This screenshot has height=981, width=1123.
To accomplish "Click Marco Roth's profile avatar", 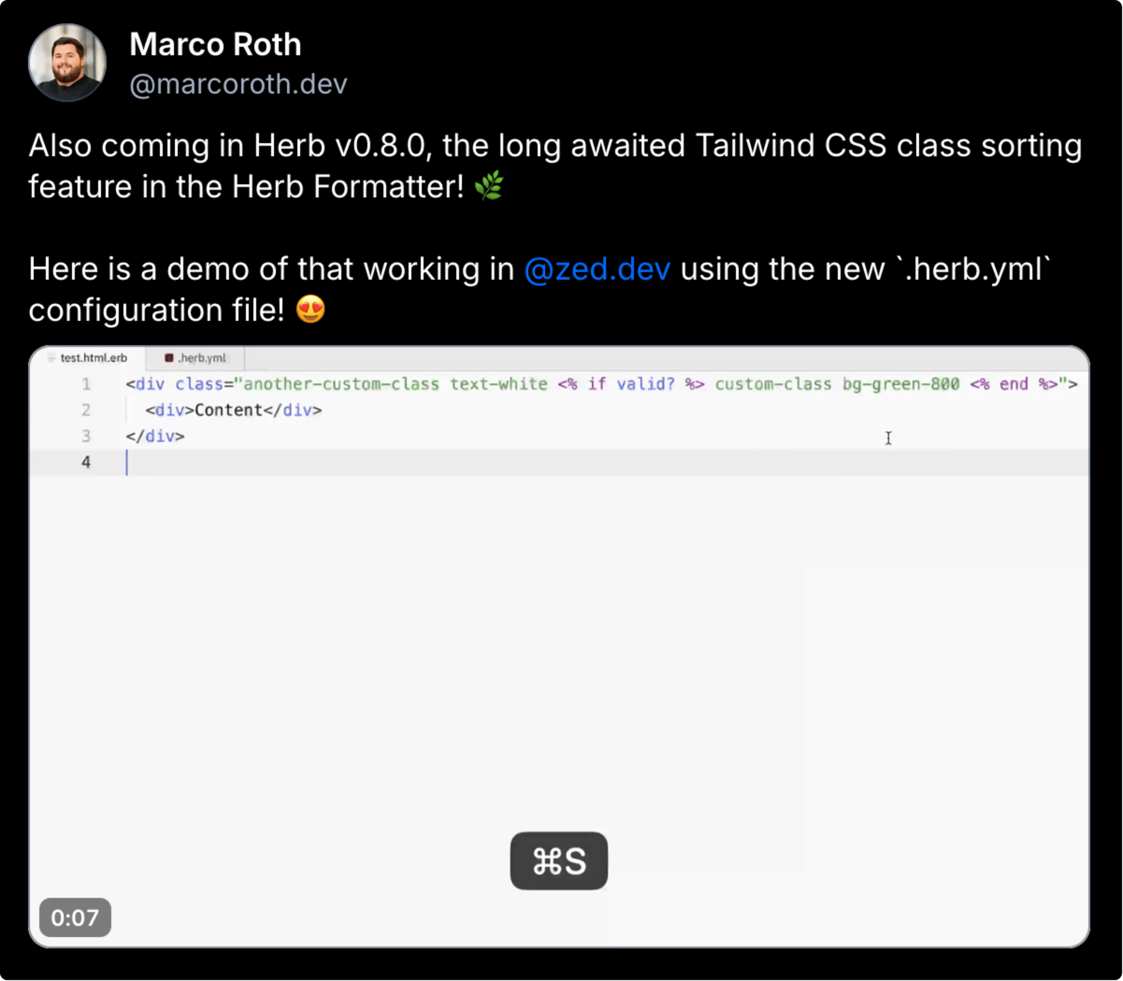I will (x=67, y=63).
